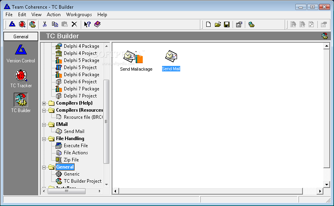This screenshot has height=206, width=334.
Task: Open TC Tracker via toolbar ladybug icon
Action: pyautogui.click(x=22, y=24)
